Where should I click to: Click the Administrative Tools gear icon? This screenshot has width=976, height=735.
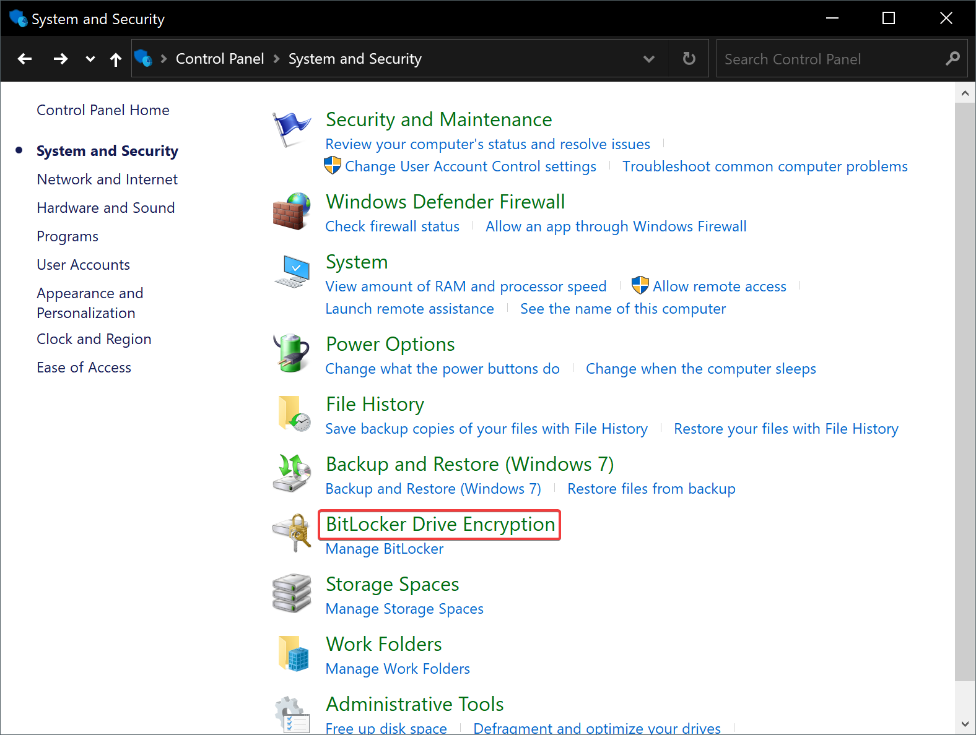click(x=292, y=715)
